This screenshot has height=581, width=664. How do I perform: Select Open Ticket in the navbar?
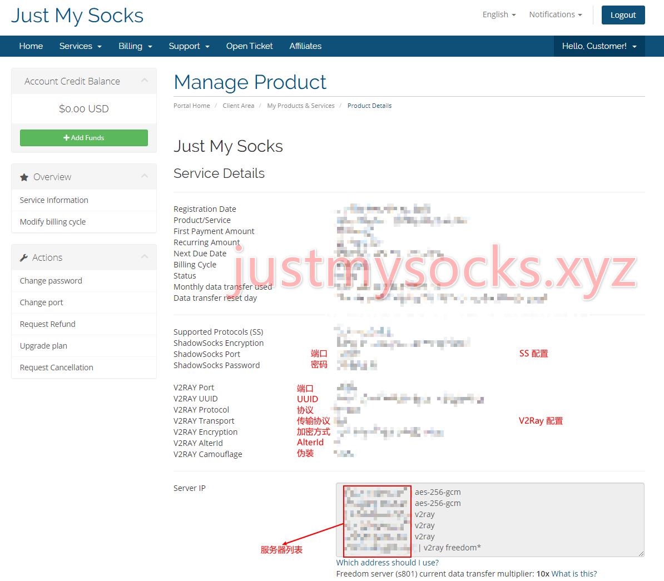pyautogui.click(x=250, y=46)
